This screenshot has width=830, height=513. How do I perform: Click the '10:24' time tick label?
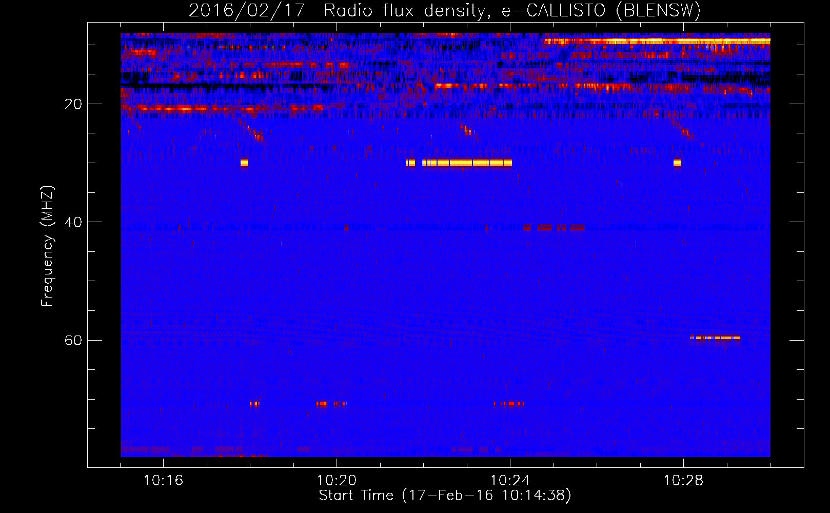tap(510, 481)
